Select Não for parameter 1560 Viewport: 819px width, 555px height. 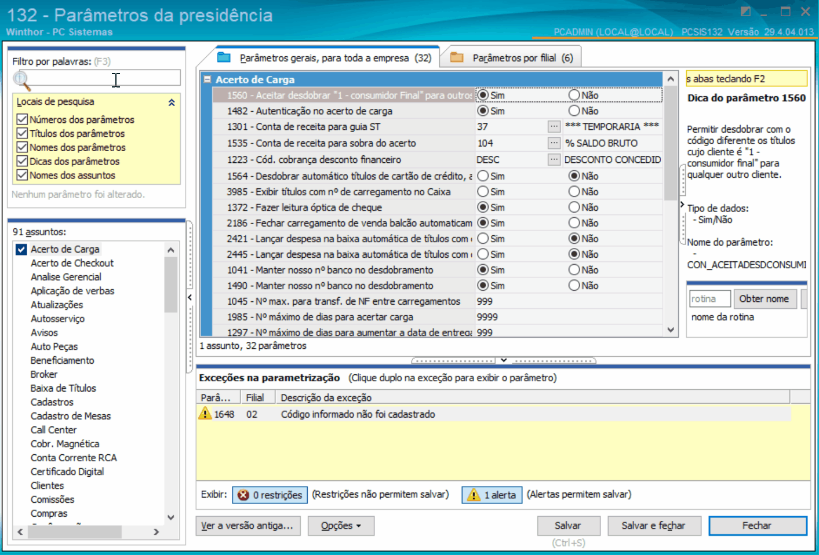[x=574, y=95]
